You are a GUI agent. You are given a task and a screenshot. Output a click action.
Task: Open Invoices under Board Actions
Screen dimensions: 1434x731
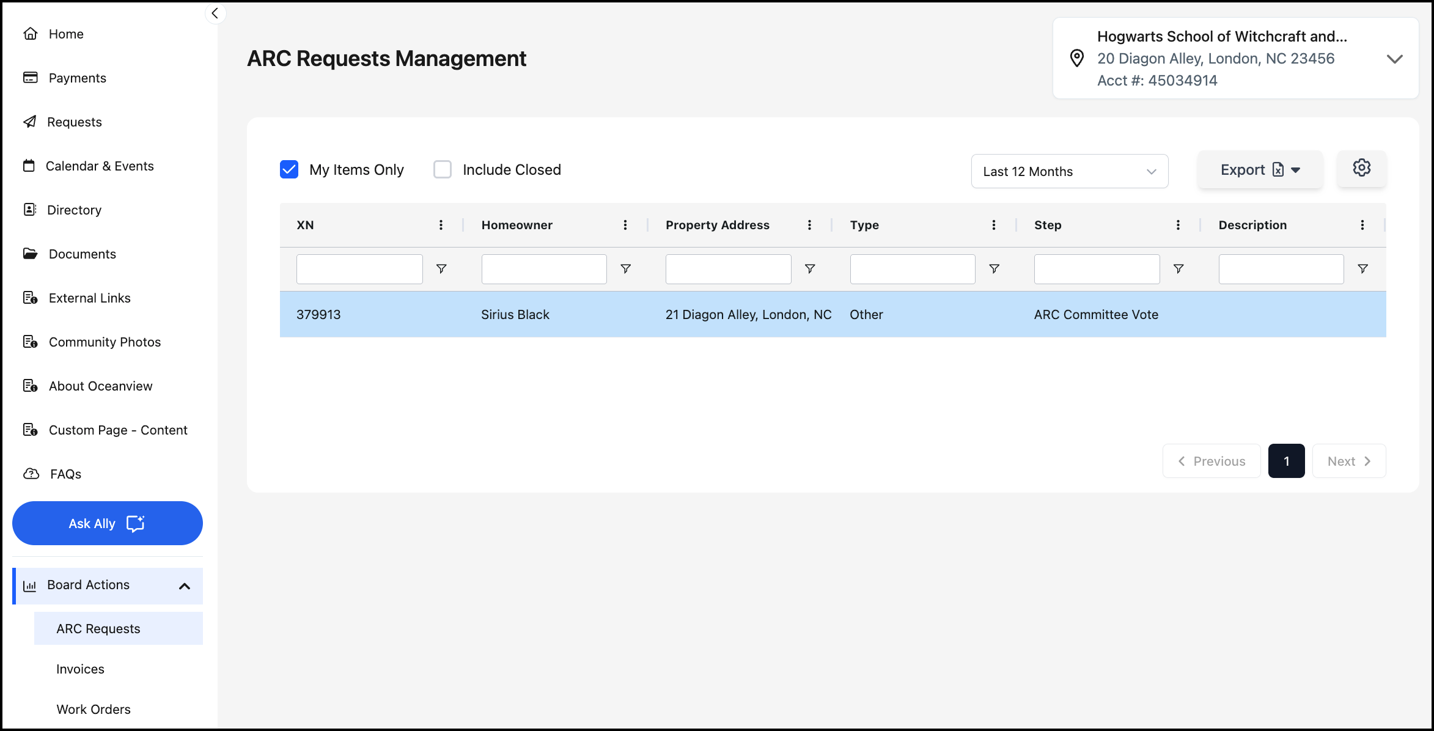pyautogui.click(x=80, y=669)
